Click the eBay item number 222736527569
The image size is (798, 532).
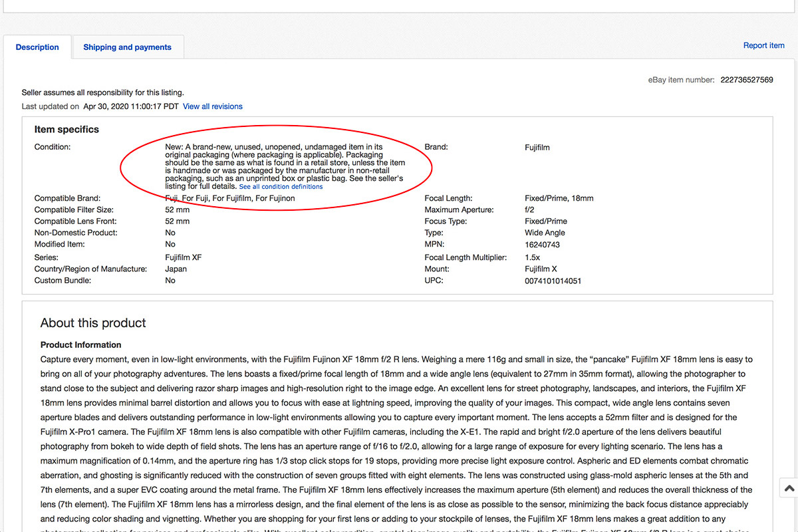746,80
